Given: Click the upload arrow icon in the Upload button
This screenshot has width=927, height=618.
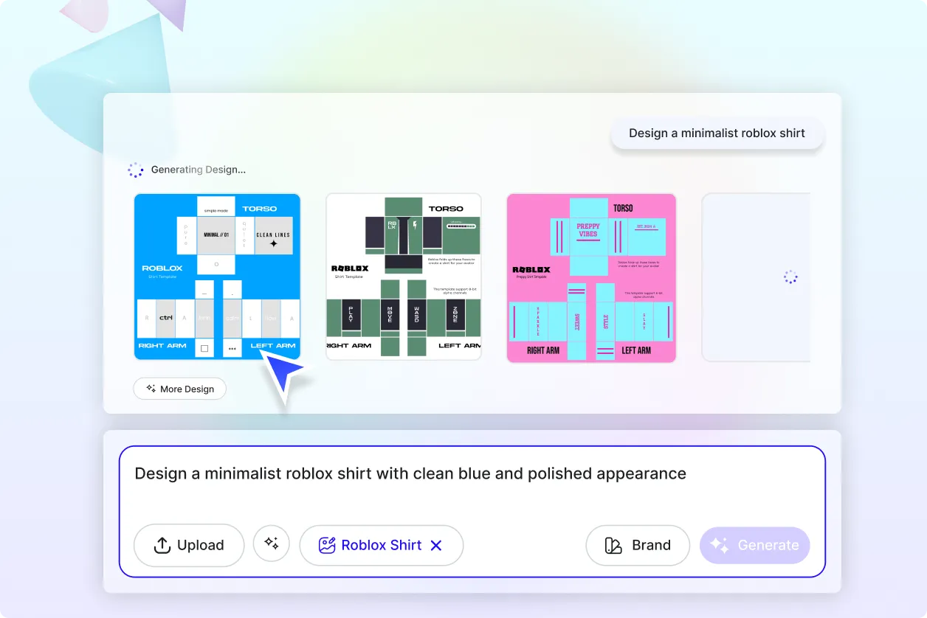Looking at the screenshot, I should 162,545.
